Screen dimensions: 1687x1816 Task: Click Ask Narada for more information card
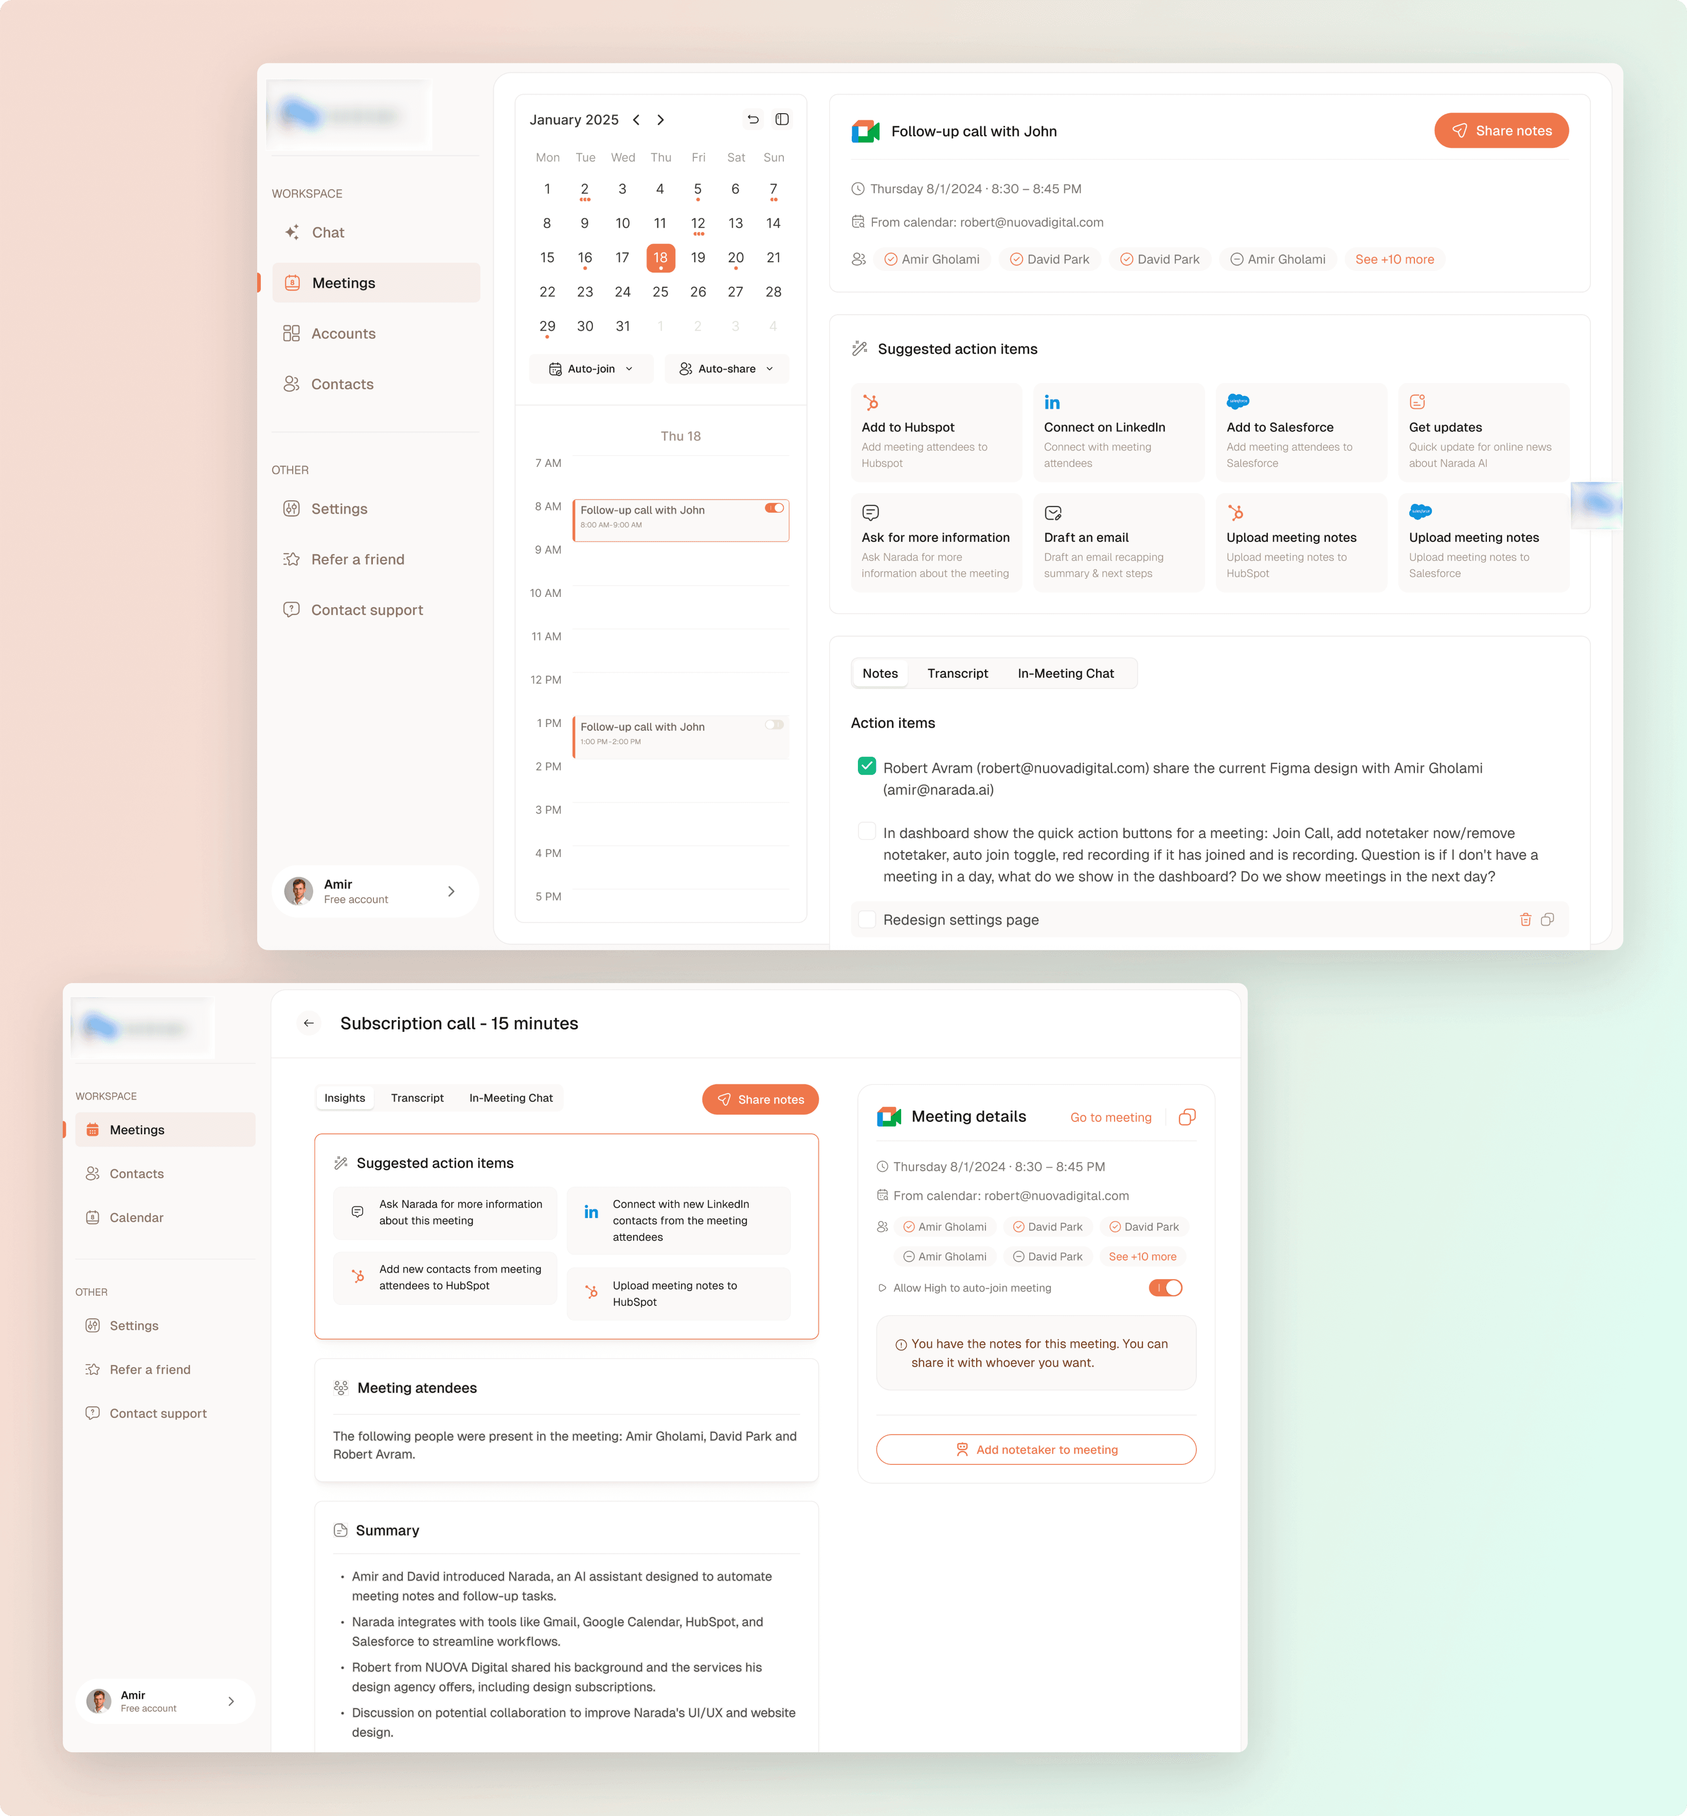coord(445,1213)
